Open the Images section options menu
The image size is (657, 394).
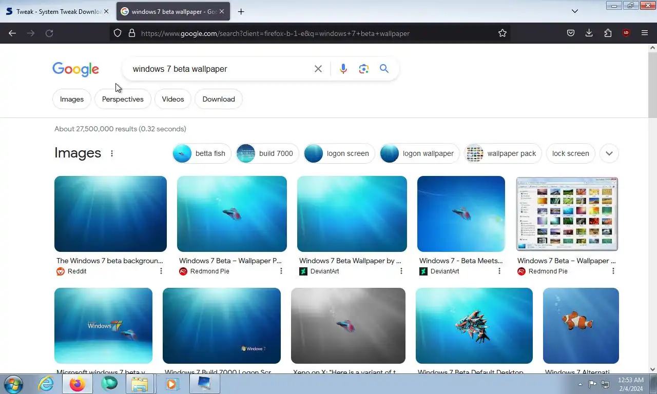112,153
